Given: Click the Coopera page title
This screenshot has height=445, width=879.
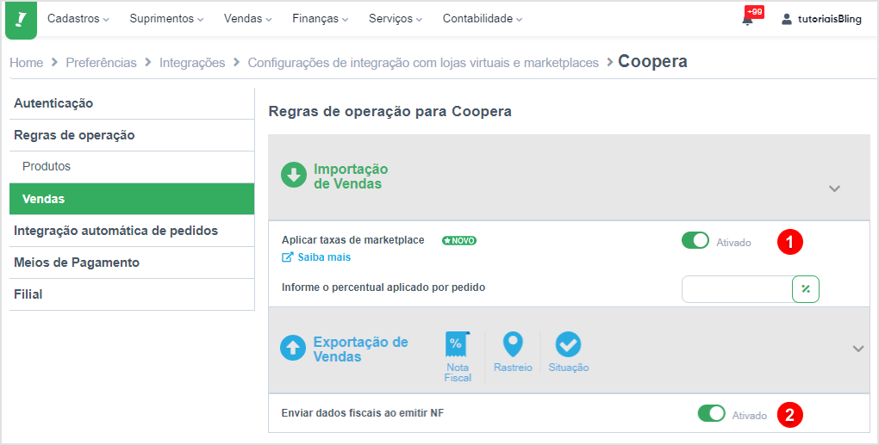Looking at the screenshot, I should [652, 62].
